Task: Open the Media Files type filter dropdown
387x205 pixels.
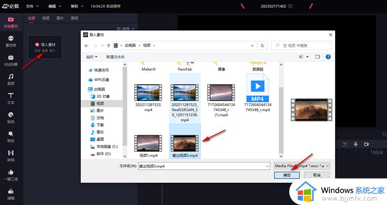Action: pyautogui.click(x=301, y=166)
